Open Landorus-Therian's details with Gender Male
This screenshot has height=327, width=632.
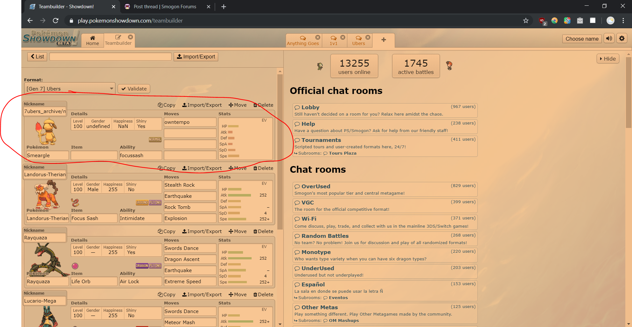tap(116, 187)
